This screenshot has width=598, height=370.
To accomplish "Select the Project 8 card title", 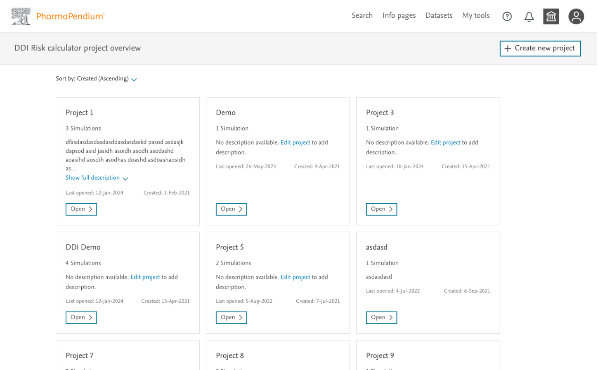I will pyautogui.click(x=230, y=356).
